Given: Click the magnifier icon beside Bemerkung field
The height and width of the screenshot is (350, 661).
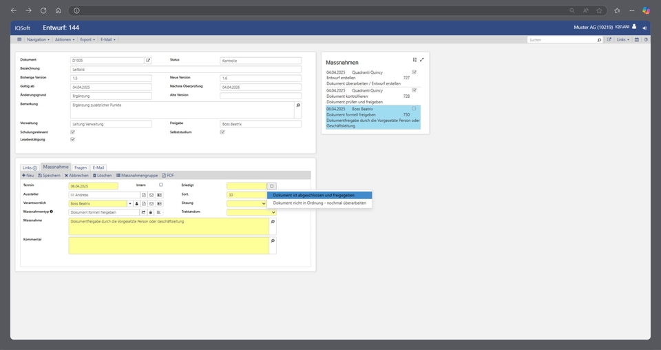Looking at the screenshot, I should (x=298, y=106).
